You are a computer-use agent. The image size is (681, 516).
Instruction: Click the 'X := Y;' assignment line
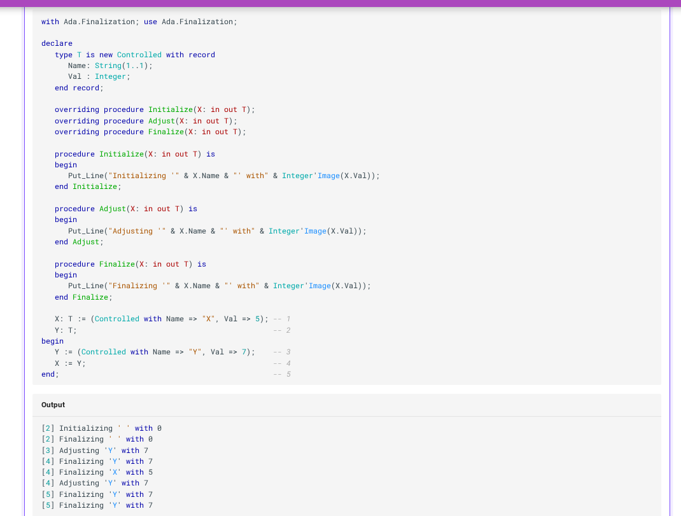[x=70, y=363]
